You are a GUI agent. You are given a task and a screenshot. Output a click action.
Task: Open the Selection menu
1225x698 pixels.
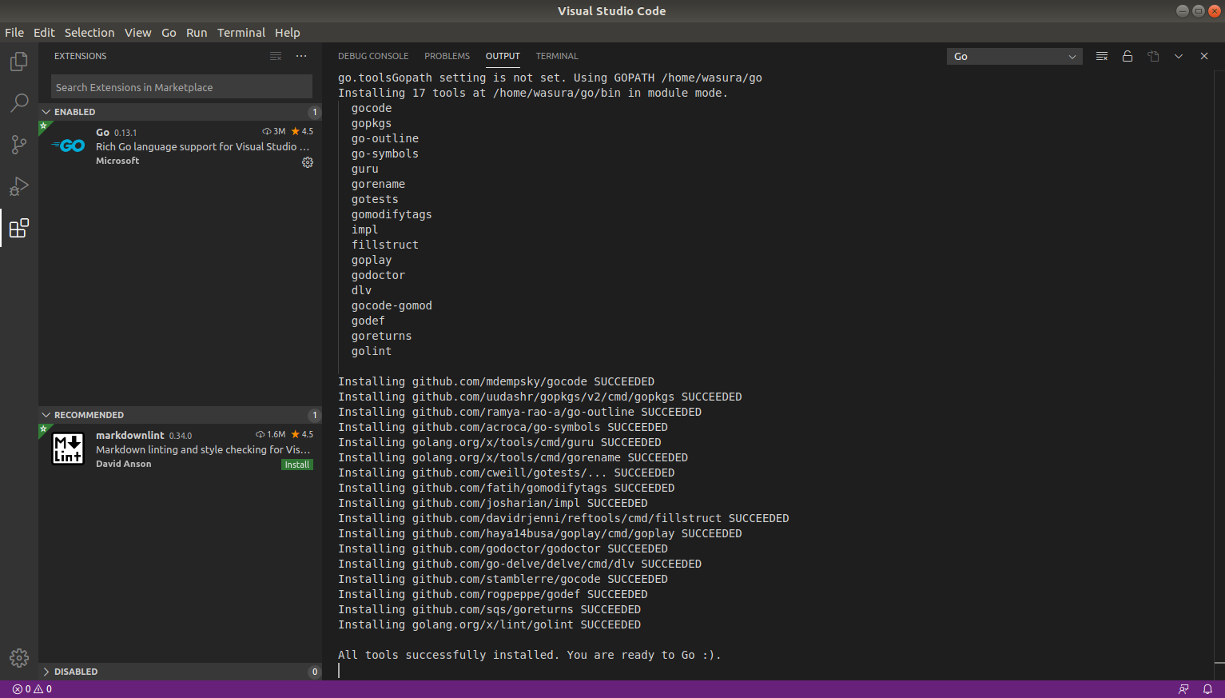(x=89, y=33)
